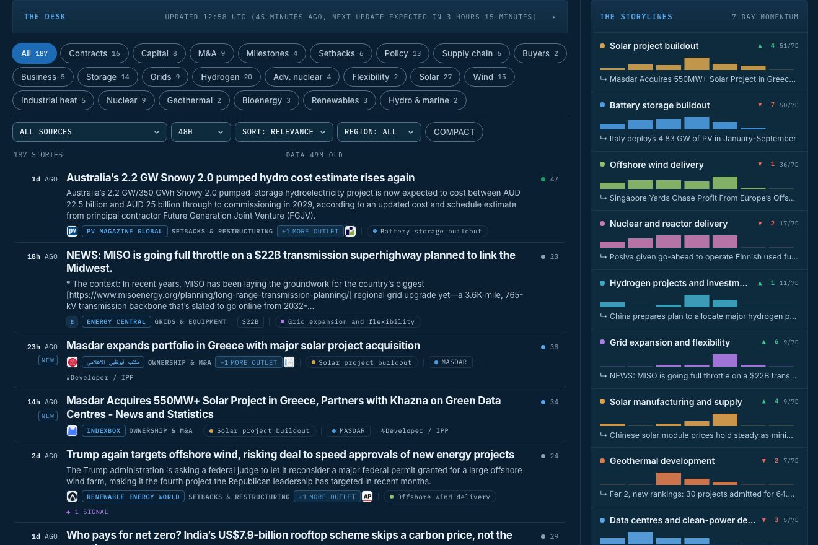Filter stories by Supply chain
The width and height of the screenshot is (818, 545).
[x=472, y=53]
